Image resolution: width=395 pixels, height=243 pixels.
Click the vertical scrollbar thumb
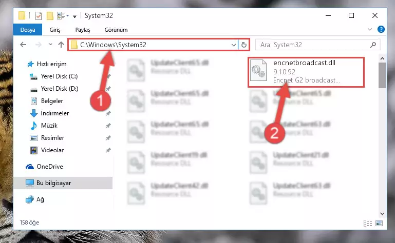(382, 75)
